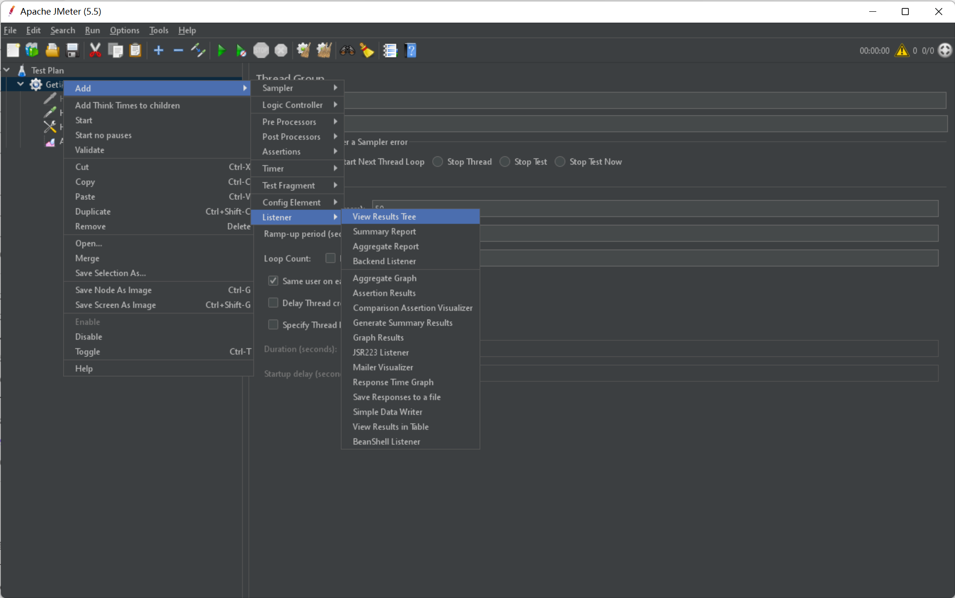Click the Expand All plus icon

tap(158, 50)
